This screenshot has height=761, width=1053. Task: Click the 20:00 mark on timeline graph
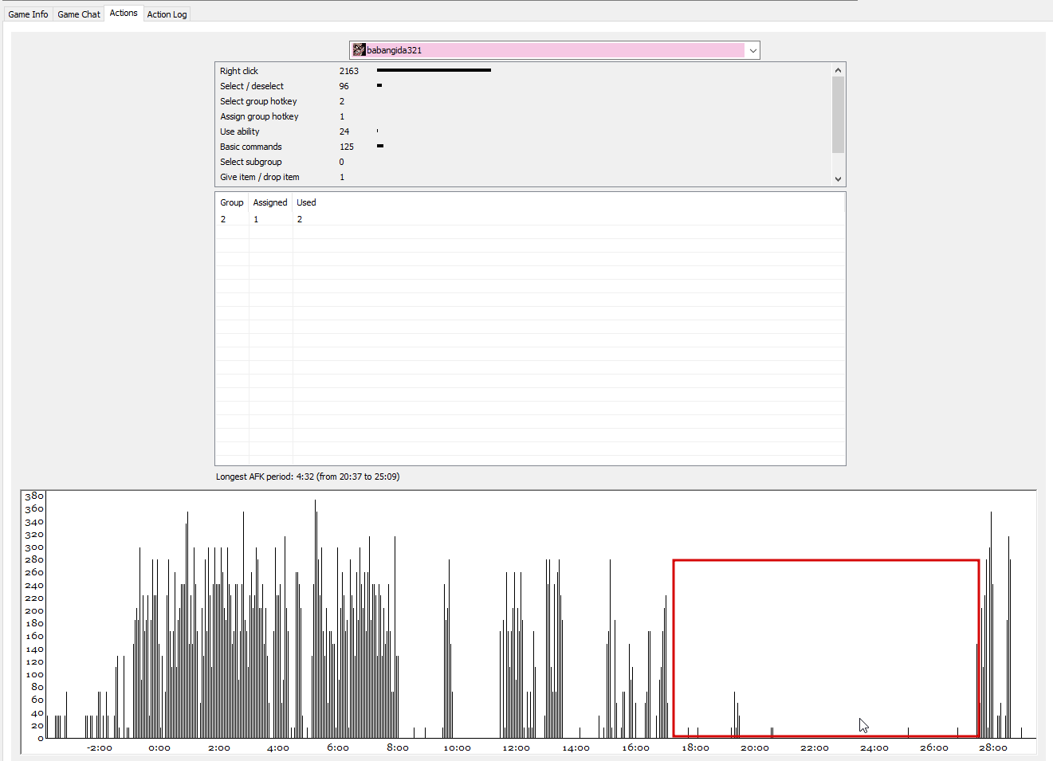click(755, 747)
